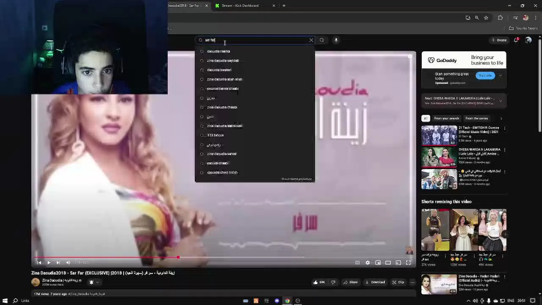Click the Download button
This screenshot has height=305, width=542.
[375, 282]
